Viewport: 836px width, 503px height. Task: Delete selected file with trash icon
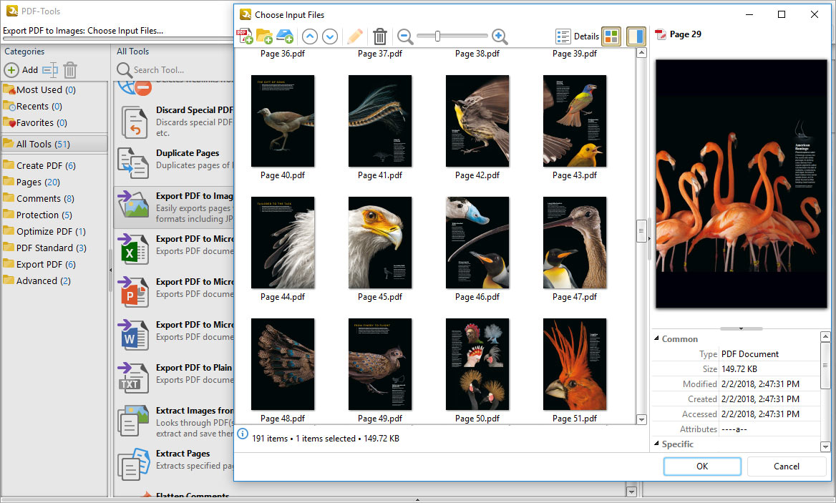[x=380, y=36]
